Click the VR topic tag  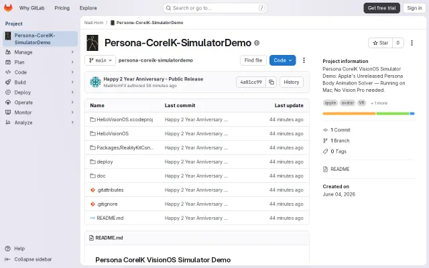coord(362,103)
